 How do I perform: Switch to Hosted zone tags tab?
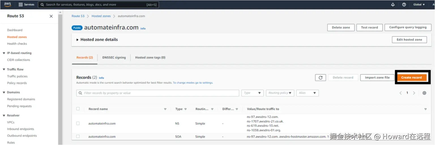150,57
